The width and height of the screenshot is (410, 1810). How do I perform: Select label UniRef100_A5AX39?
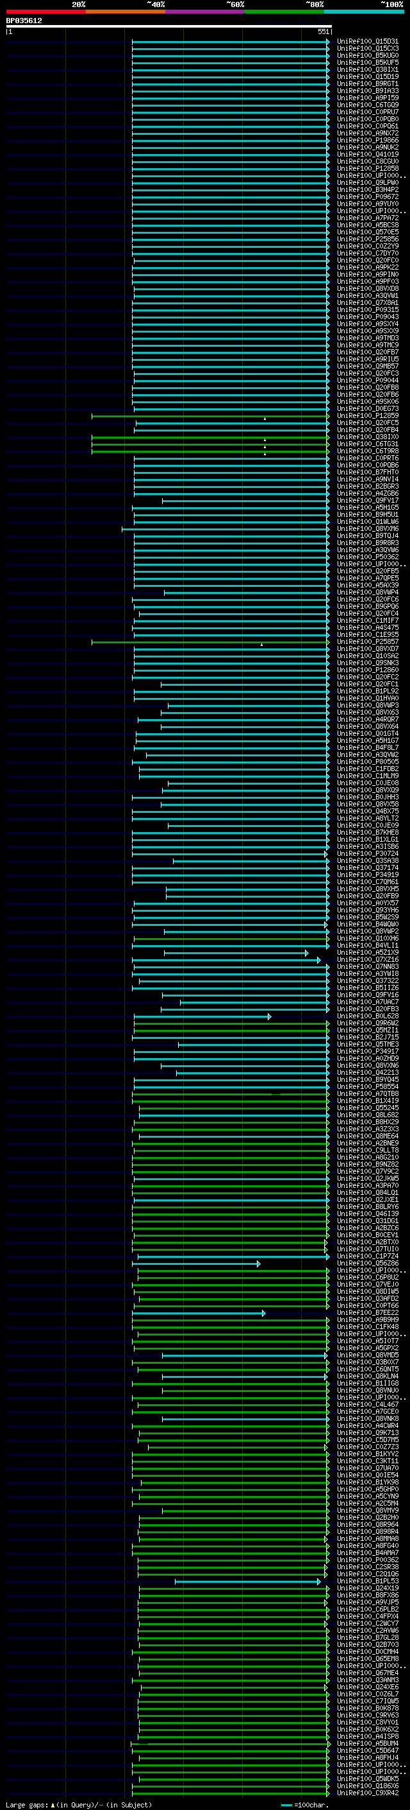coord(367,584)
